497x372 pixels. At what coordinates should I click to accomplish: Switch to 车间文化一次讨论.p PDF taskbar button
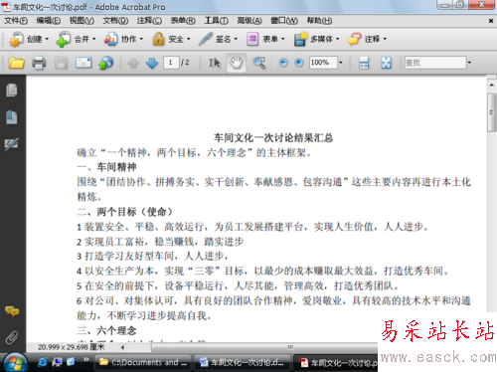point(336,363)
